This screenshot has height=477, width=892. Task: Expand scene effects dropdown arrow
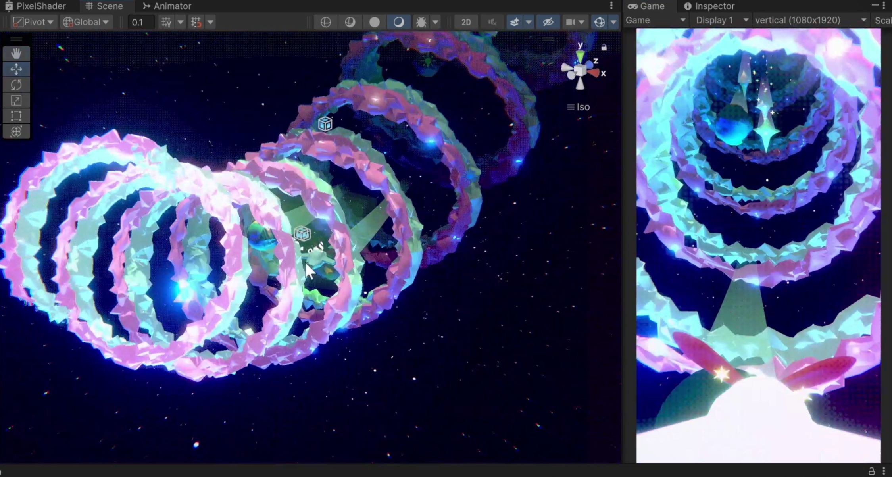(x=529, y=22)
